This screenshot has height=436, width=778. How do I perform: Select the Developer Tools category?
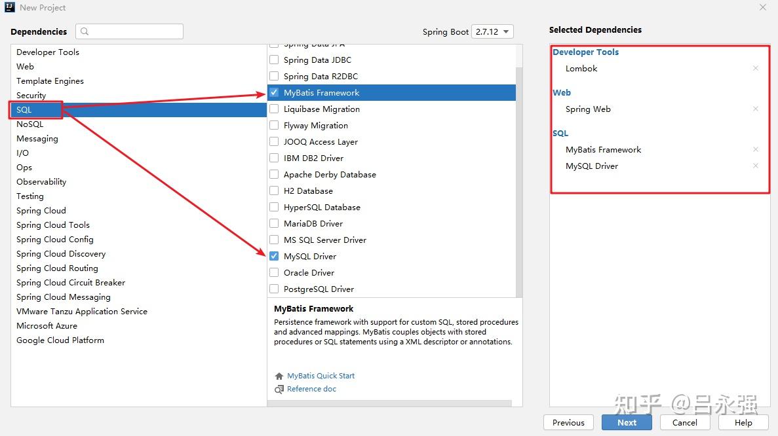(138, 52)
